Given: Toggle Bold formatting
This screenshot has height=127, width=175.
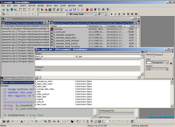Looking at the screenshot, I should tap(111, 14).
